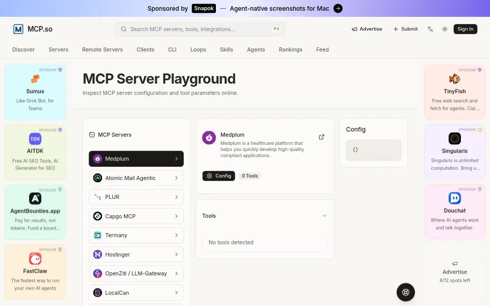Click the AgentBounties.app sponsor logo
490x306 pixels.
coord(35,198)
